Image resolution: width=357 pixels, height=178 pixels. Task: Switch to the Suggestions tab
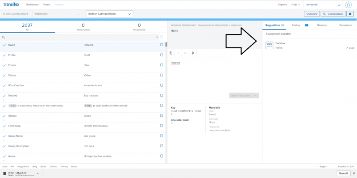[274, 25]
